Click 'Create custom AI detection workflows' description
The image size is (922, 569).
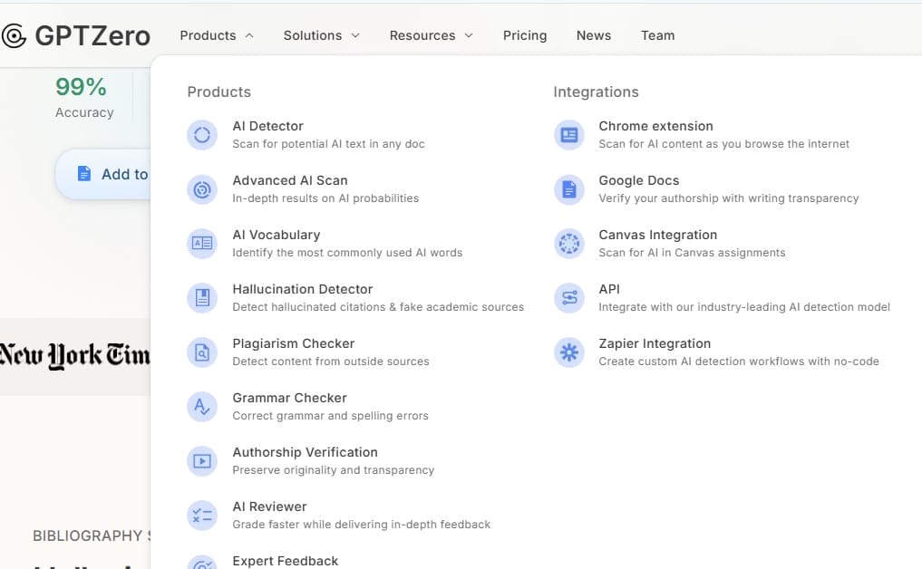tap(739, 362)
